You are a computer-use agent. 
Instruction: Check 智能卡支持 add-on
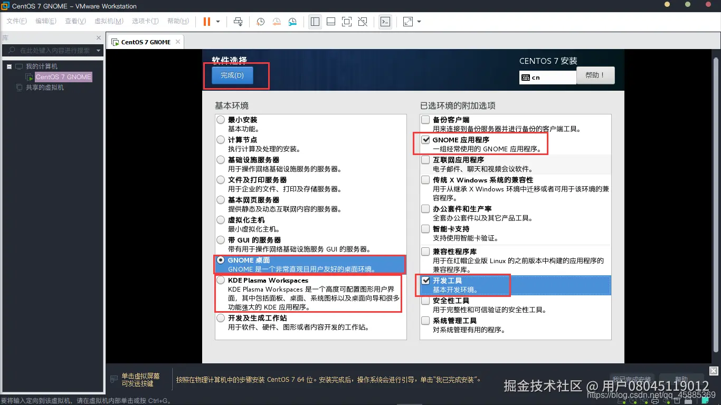click(x=425, y=229)
